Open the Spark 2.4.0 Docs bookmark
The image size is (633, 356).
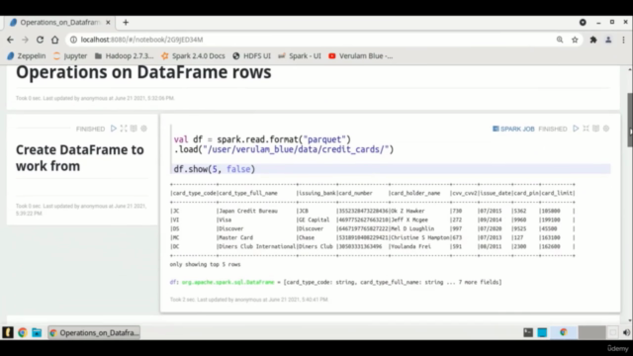point(193,55)
